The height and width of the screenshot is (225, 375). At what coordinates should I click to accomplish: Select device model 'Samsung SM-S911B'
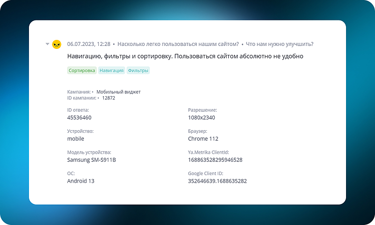91,160
